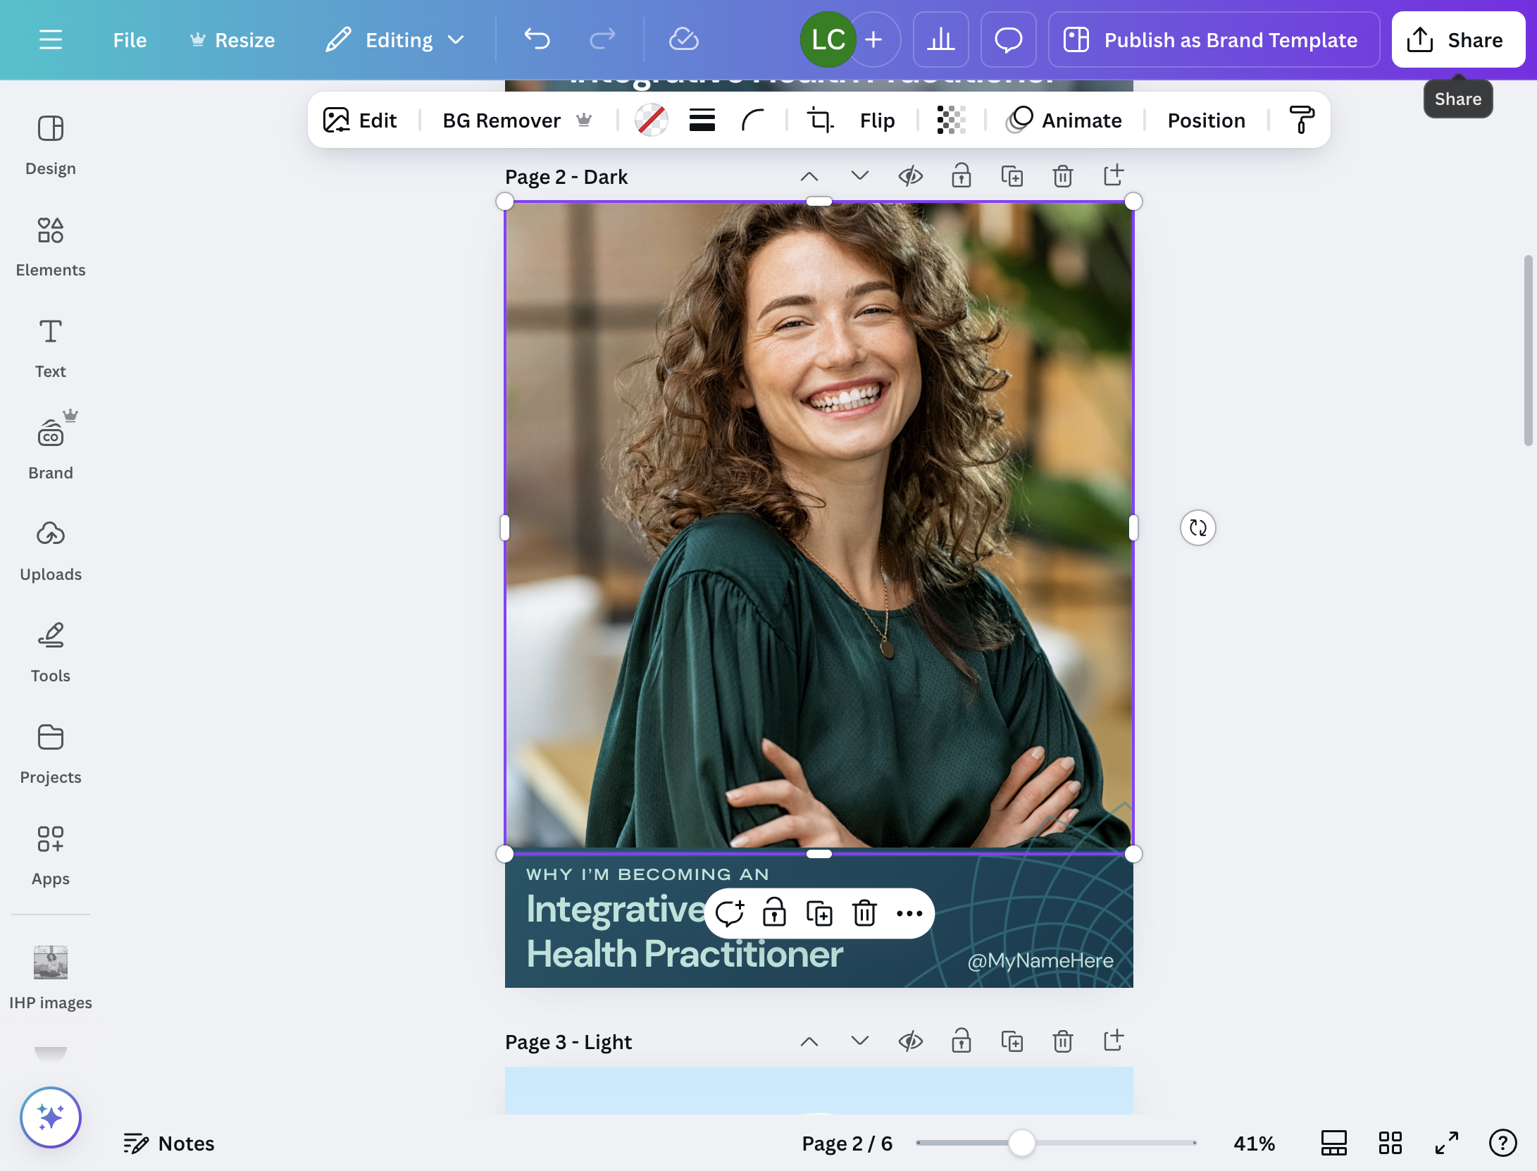Image resolution: width=1537 pixels, height=1171 pixels.
Task: Open border style lines icon
Action: tap(702, 120)
